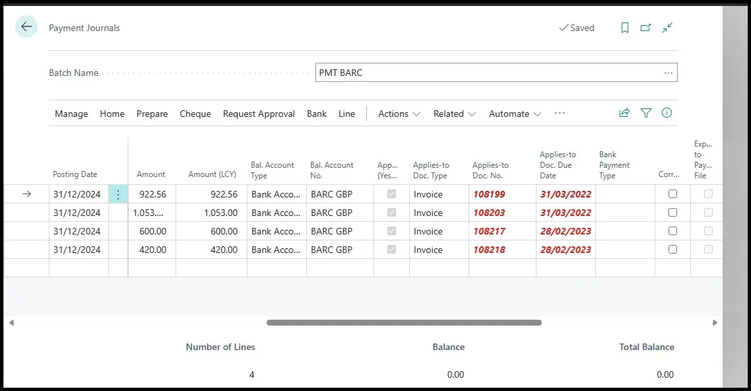Click Bank Acco... cell on the 600.00 row
This screenshot has width=751, height=391.
pos(276,231)
